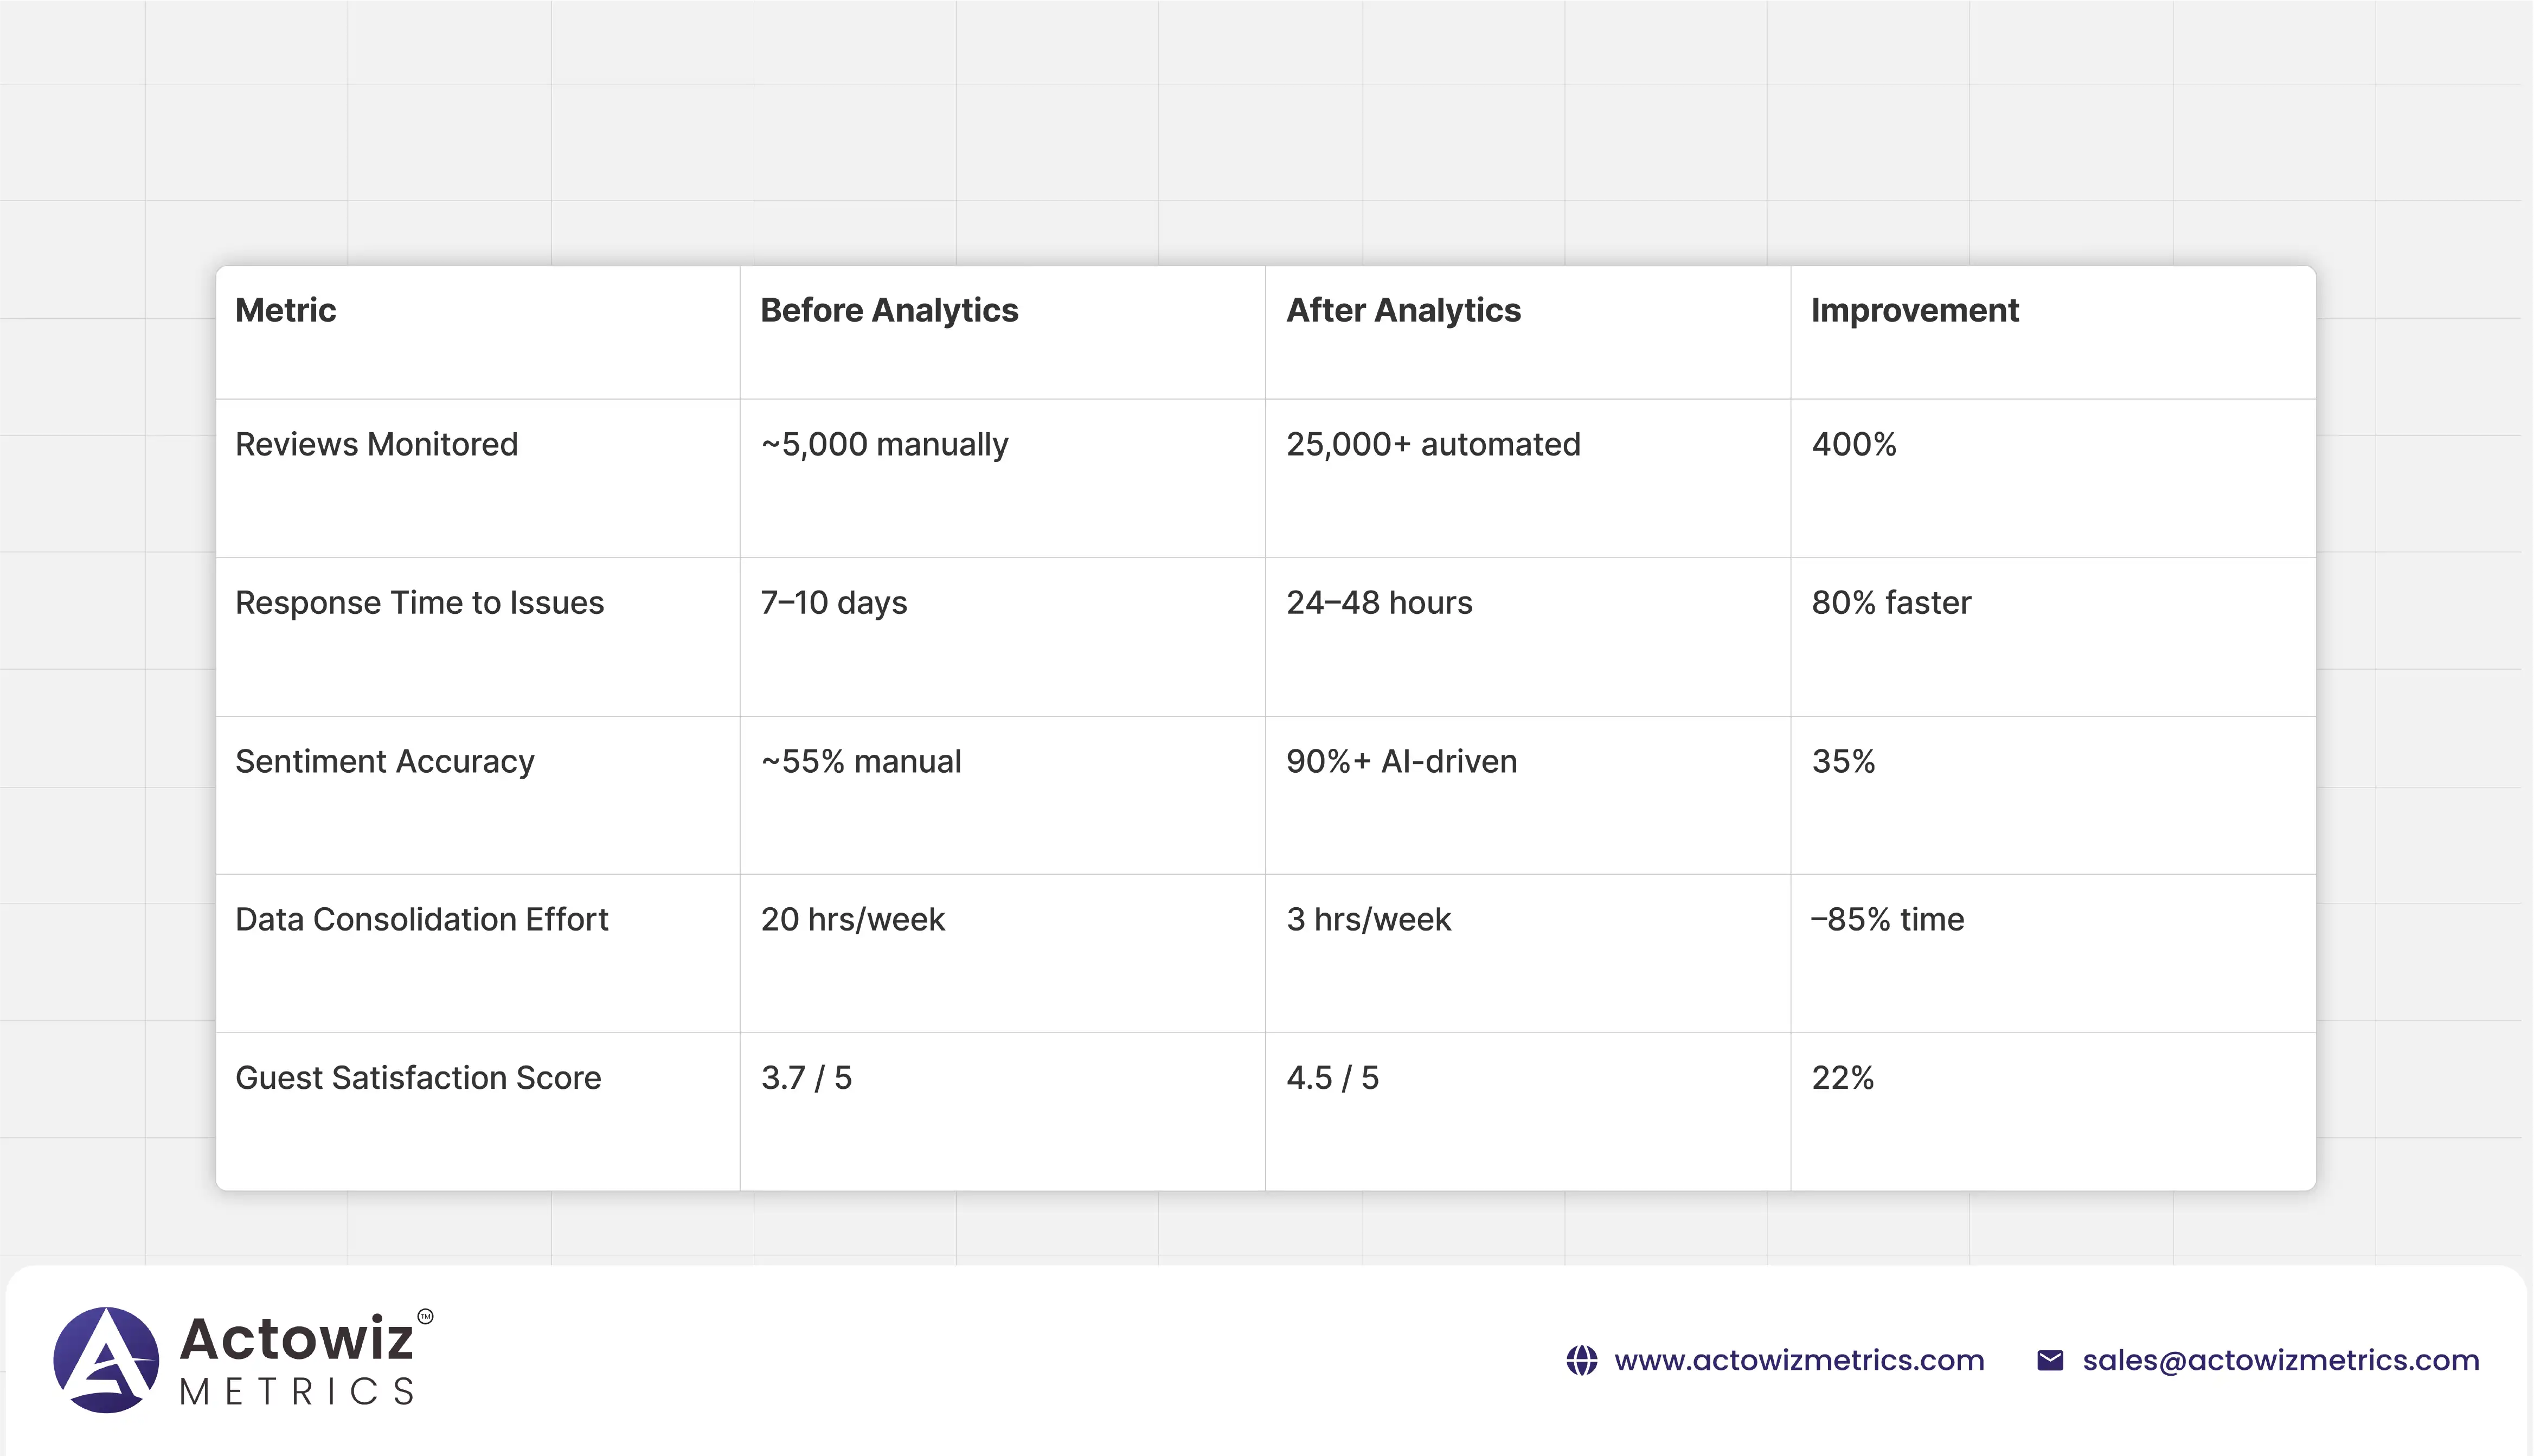Click the sales@actowizmetrics.com email link
This screenshot has width=2534, height=1456.
tap(2281, 1361)
